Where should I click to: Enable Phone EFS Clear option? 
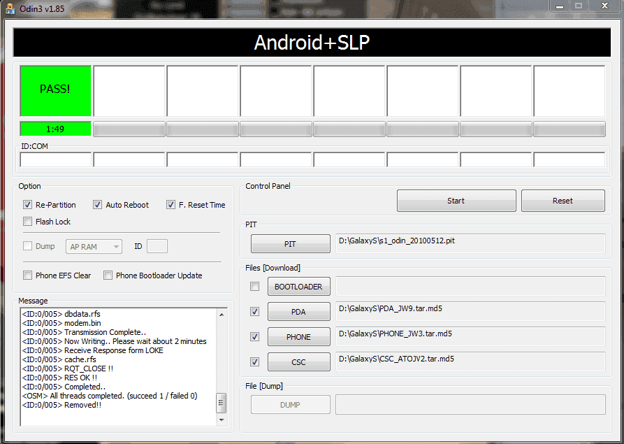tap(27, 275)
